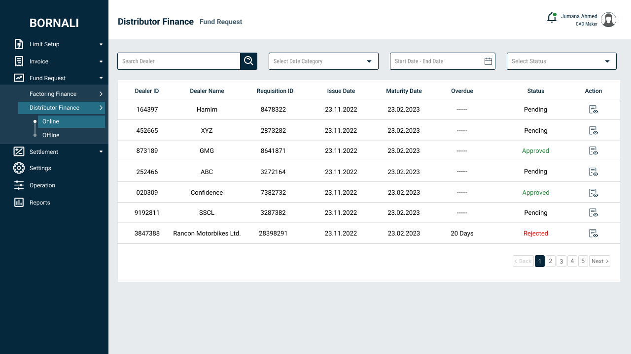Expand the Limit Setup arrow
Viewport: 631px width, 354px height.
click(x=101, y=44)
